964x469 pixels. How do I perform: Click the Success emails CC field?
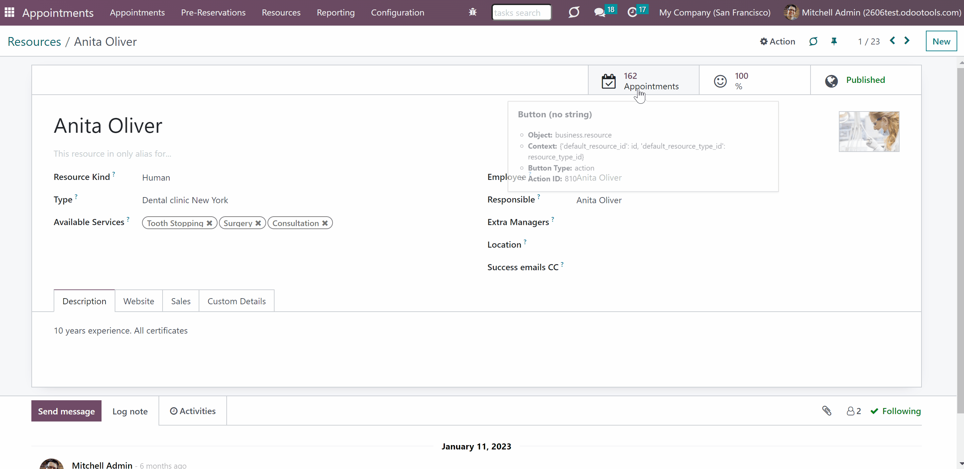pyautogui.click(x=737, y=267)
